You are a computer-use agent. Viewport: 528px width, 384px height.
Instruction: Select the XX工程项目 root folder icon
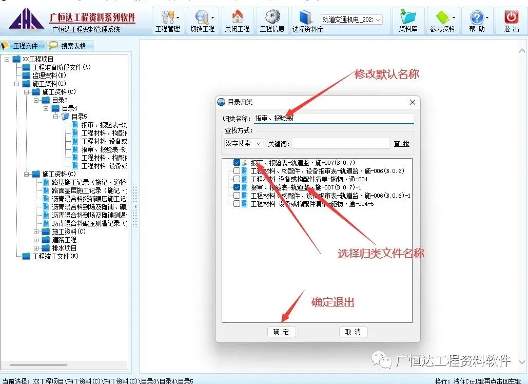(x=16, y=59)
